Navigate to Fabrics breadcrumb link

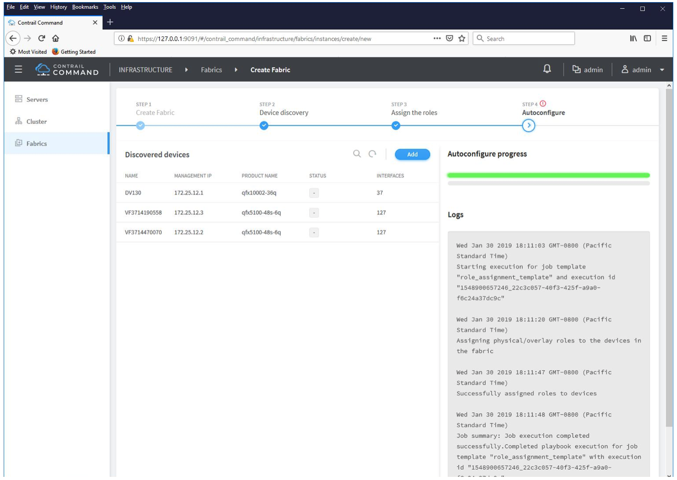pos(212,70)
